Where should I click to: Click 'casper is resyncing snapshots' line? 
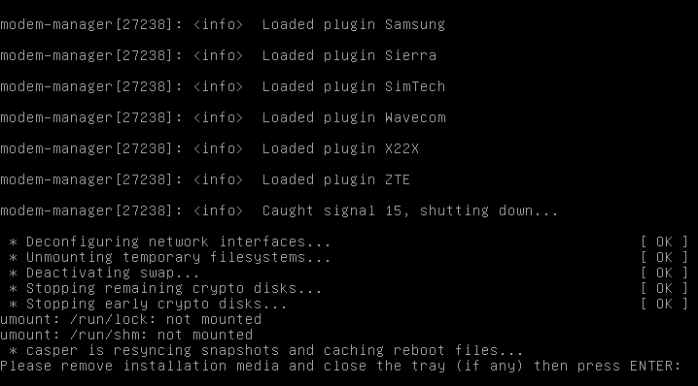tap(266, 351)
